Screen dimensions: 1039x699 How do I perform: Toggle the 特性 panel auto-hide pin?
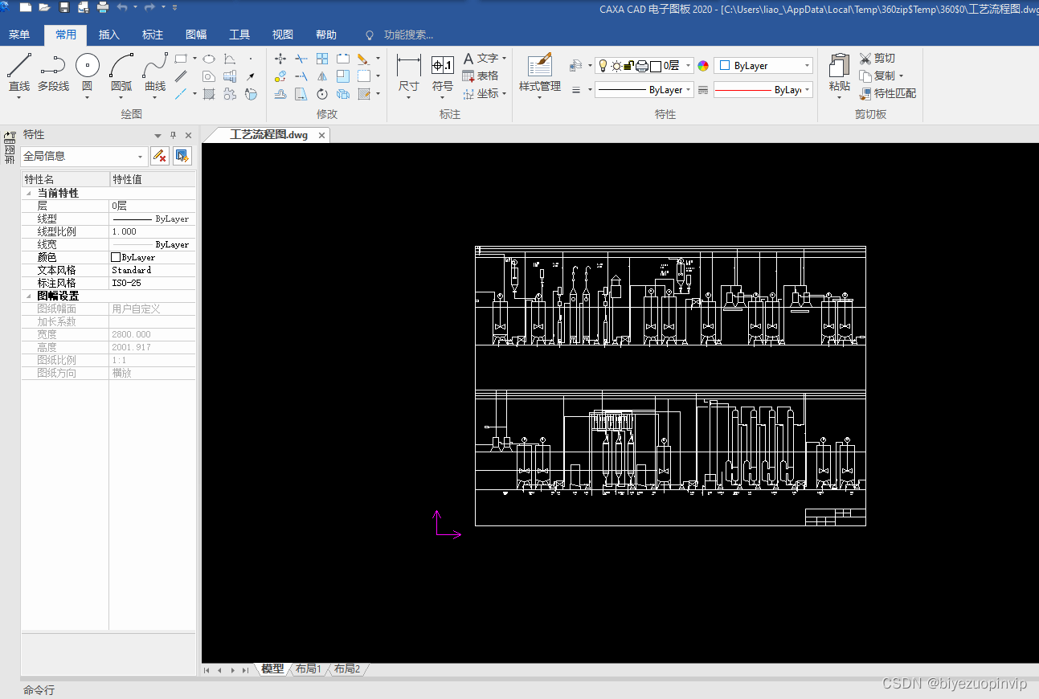pos(173,135)
